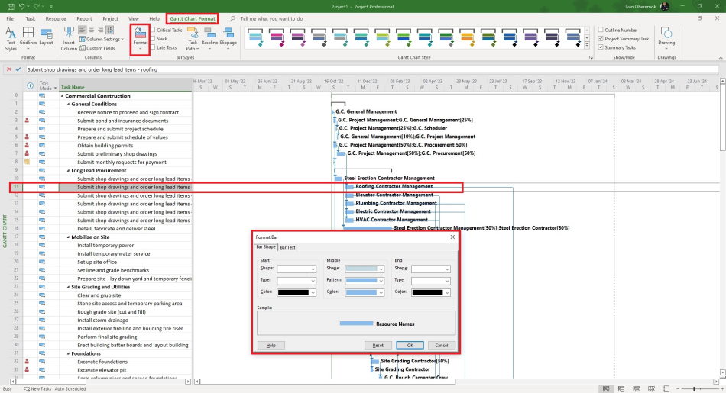This screenshot has width=726, height=393.
Task: Enable the Late Tasks checkbox
Action: coord(154,47)
